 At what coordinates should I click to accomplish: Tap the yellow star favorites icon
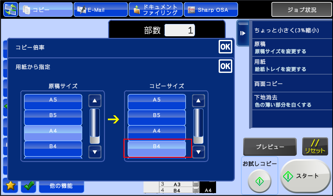(x=11, y=186)
